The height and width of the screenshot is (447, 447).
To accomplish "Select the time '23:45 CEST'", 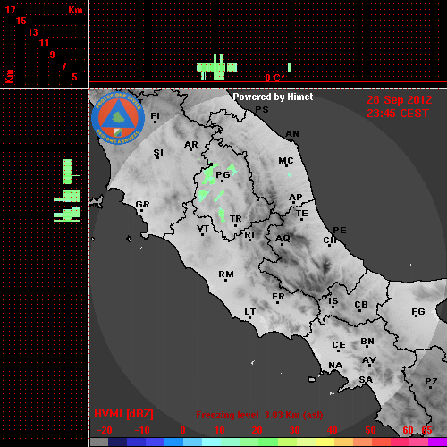I will click(398, 114).
